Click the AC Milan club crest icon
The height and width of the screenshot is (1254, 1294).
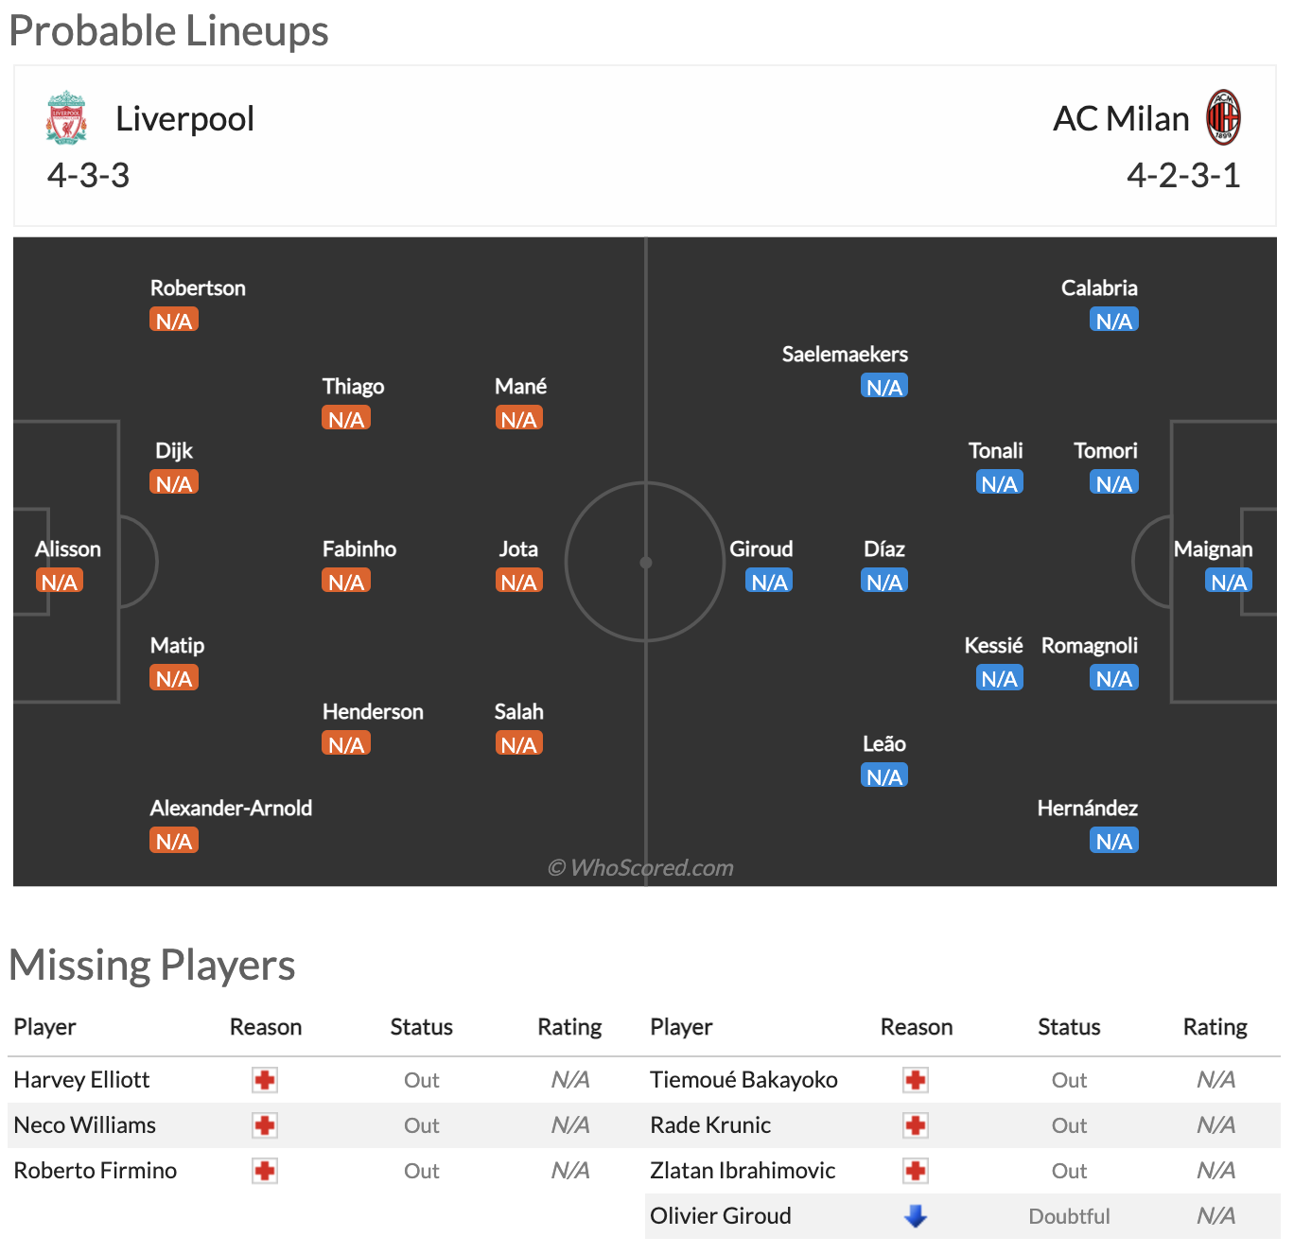click(x=1223, y=117)
